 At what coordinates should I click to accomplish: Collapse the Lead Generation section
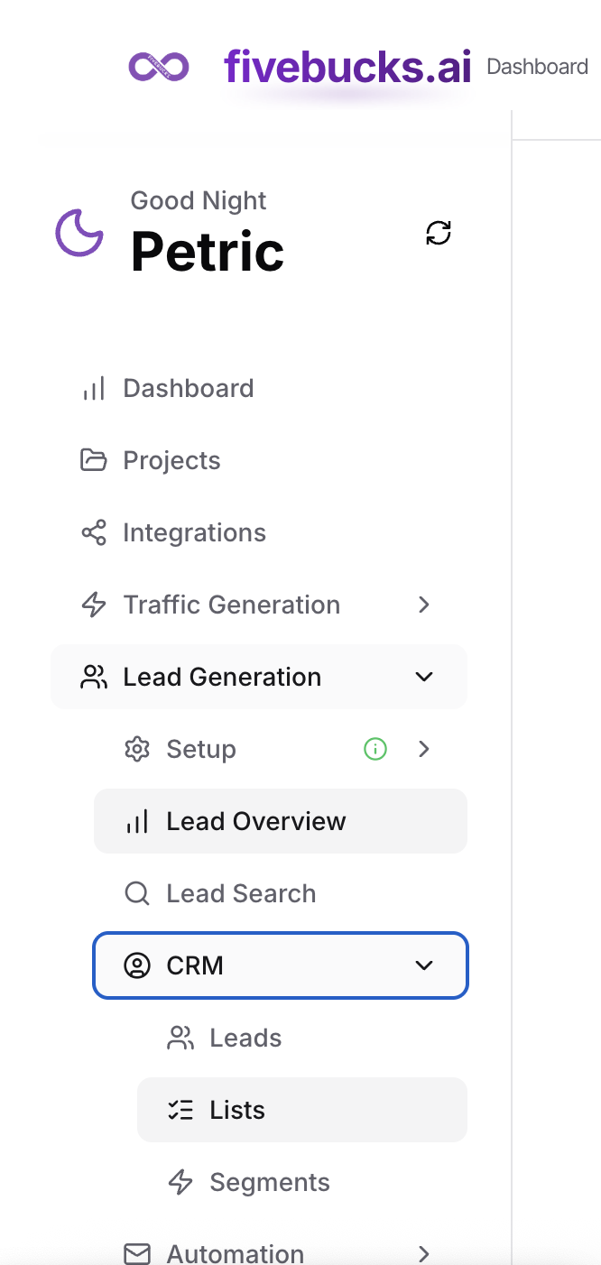coord(424,677)
